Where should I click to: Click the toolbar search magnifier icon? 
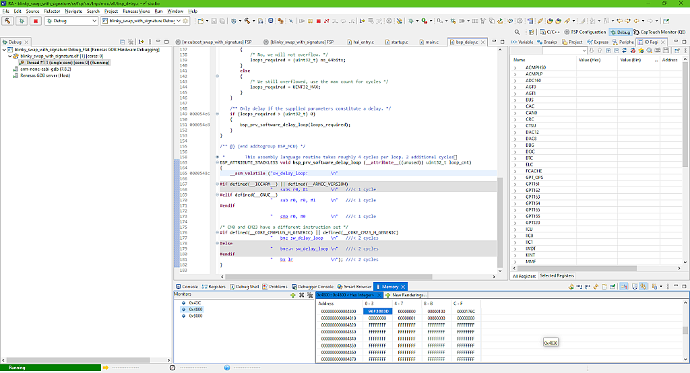tap(517, 32)
